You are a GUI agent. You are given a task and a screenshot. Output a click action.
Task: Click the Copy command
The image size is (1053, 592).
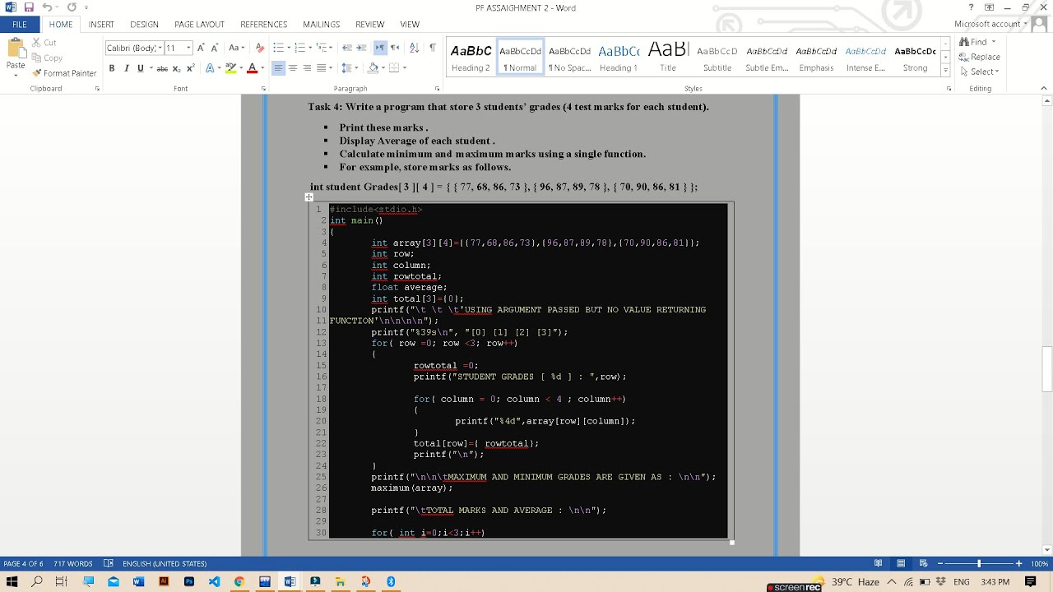click(x=48, y=58)
